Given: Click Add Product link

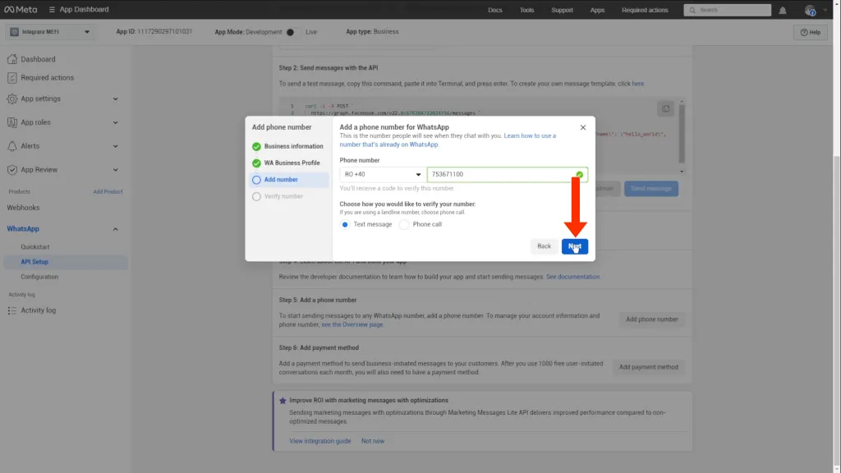Looking at the screenshot, I should point(108,192).
